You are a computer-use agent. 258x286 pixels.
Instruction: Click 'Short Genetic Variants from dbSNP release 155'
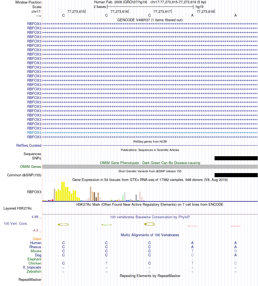[150, 171]
